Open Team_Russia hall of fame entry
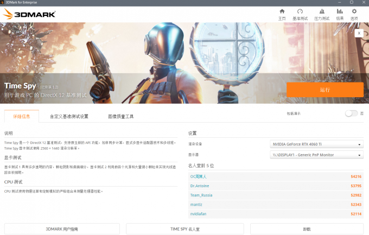The width and height of the screenshot is (369, 235). pyautogui.click(x=201, y=195)
